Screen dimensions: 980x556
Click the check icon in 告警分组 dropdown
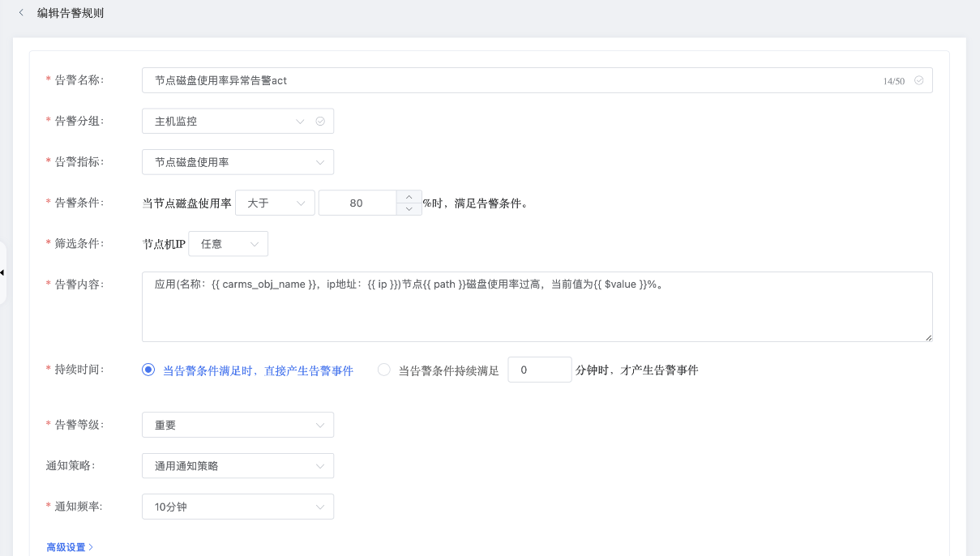tap(320, 122)
